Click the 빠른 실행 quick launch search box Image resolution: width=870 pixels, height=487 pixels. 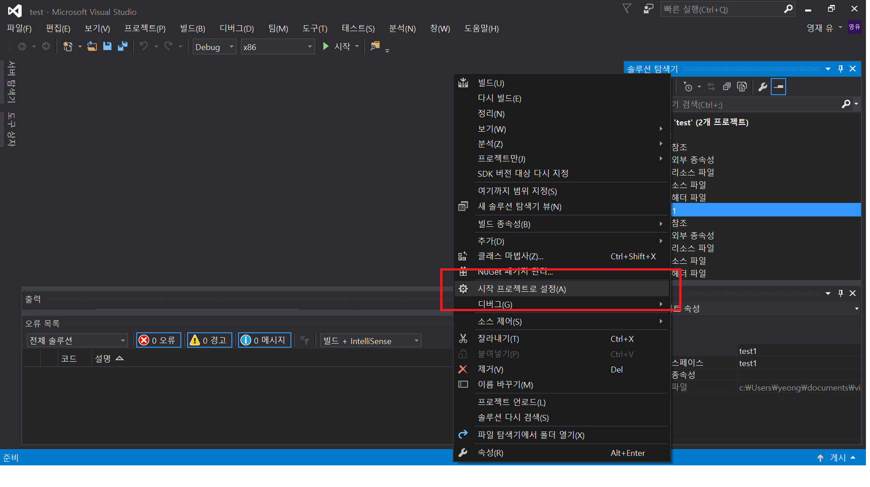[722, 9]
